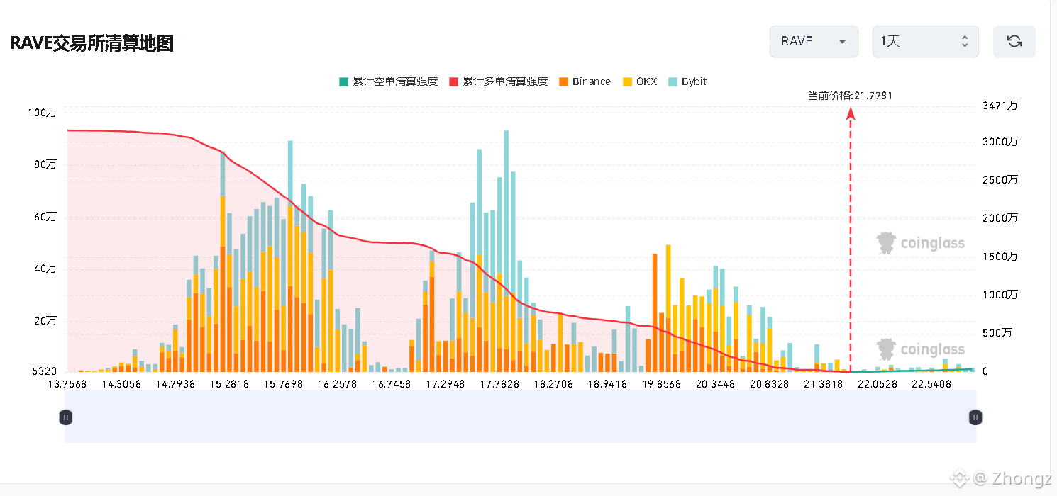Click the x-axis label 13.7568
1057x496 pixels.
coord(67,384)
